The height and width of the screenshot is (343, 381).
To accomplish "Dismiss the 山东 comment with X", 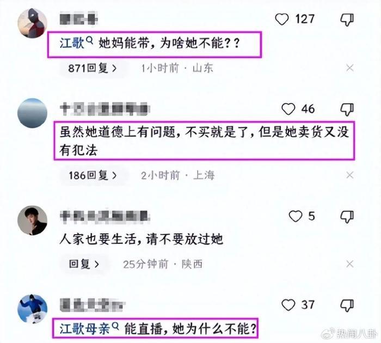I will (x=350, y=68).
